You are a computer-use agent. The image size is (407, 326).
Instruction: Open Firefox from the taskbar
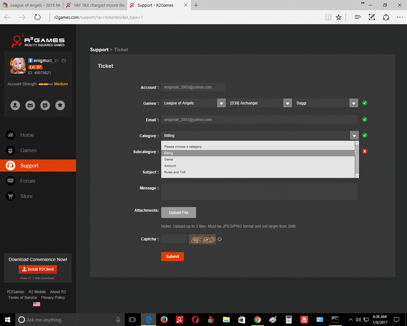[164, 320]
